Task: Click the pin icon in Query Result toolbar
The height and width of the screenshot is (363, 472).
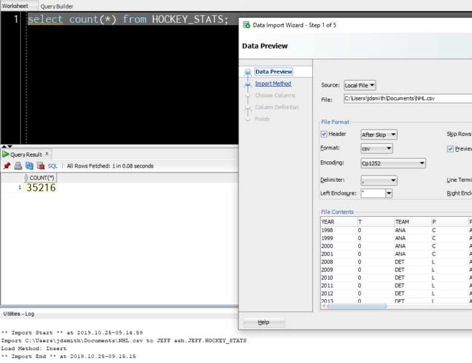Action: pos(7,166)
